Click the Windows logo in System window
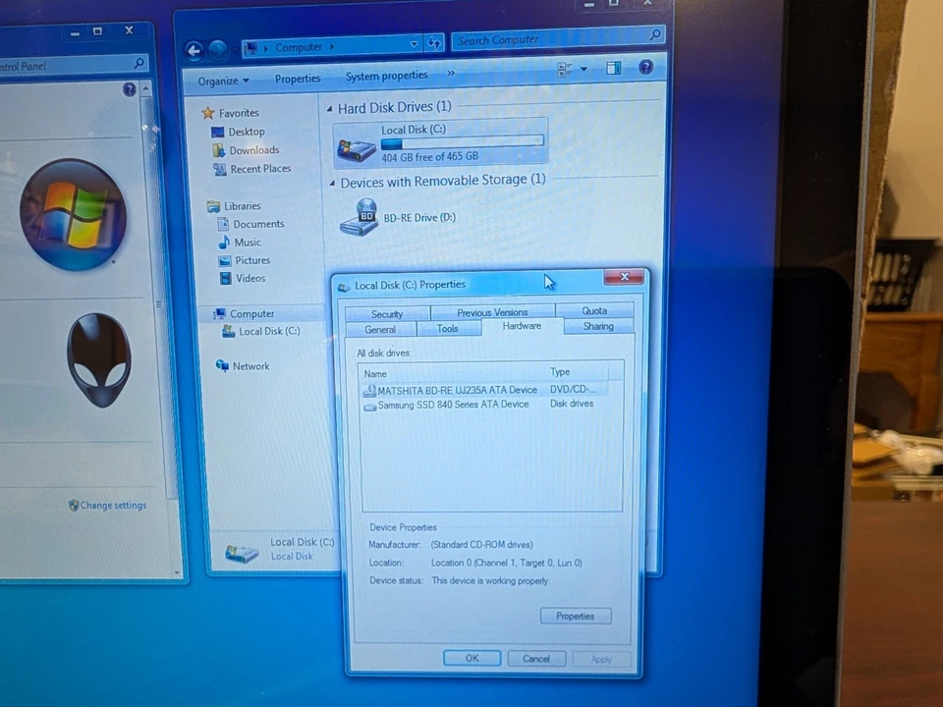The image size is (943, 707). (x=74, y=214)
